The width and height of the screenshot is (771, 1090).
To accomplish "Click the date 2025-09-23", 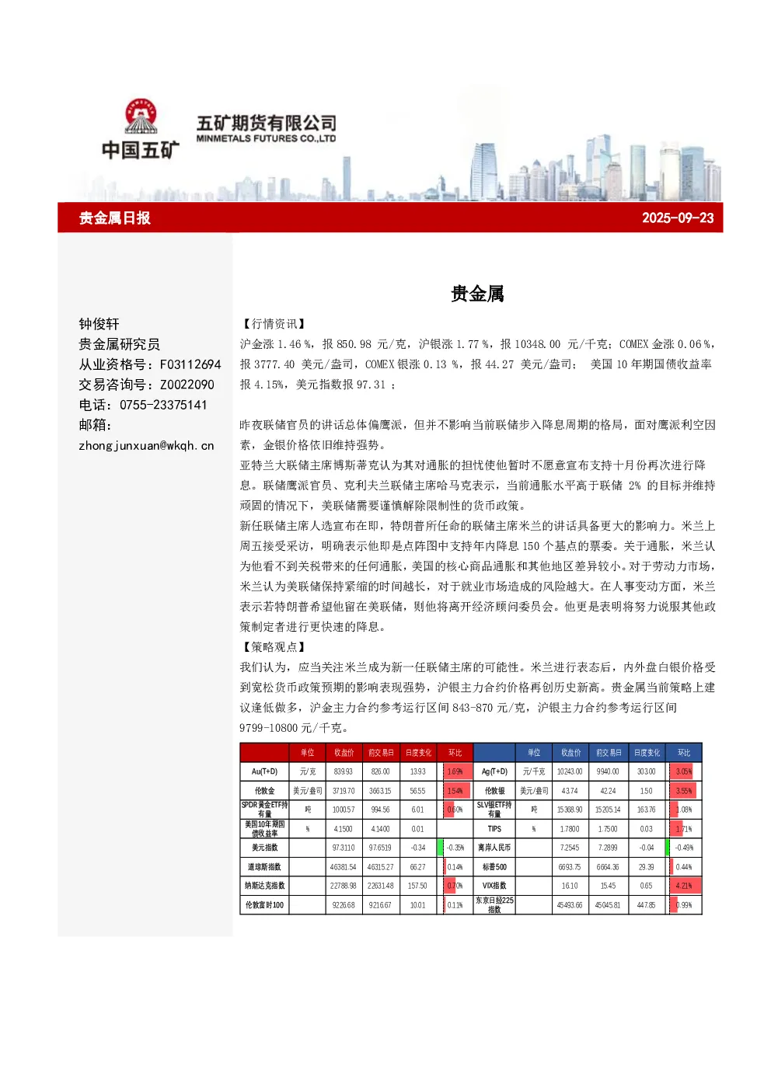I will [678, 218].
